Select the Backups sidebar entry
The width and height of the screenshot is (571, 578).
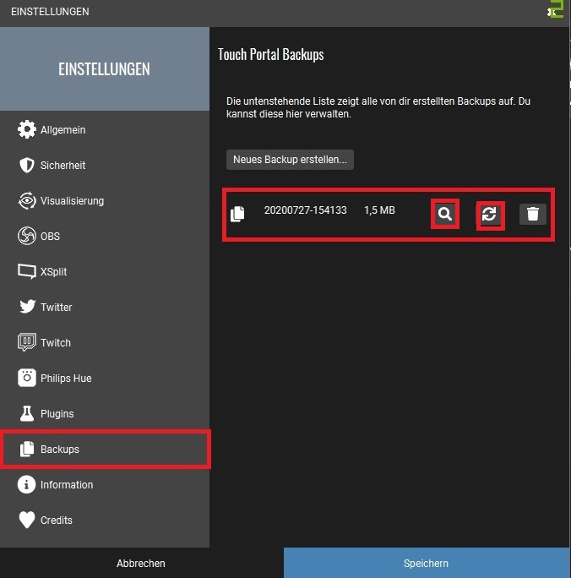pos(105,449)
